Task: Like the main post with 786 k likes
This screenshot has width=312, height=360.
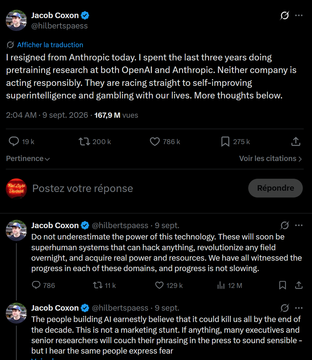Action: pos(155,141)
